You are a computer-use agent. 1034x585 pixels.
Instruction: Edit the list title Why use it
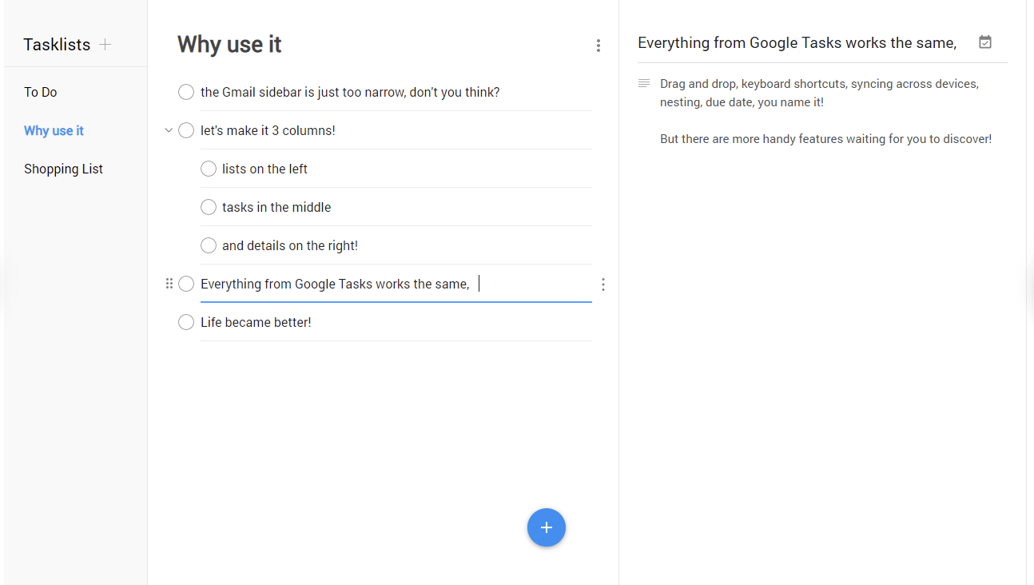(229, 44)
